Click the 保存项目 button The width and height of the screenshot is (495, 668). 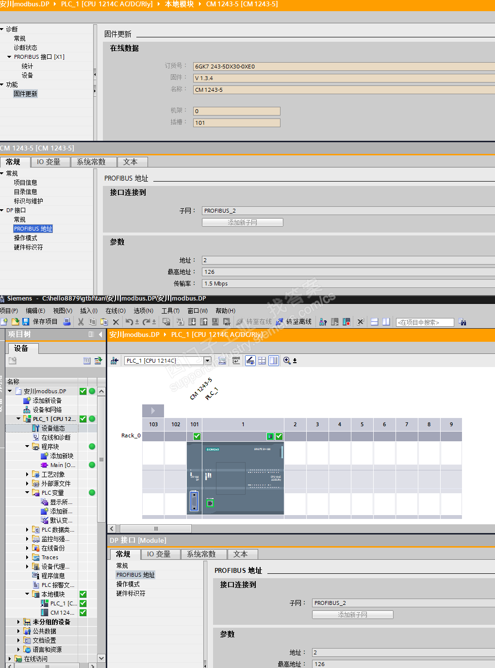click(x=40, y=321)
